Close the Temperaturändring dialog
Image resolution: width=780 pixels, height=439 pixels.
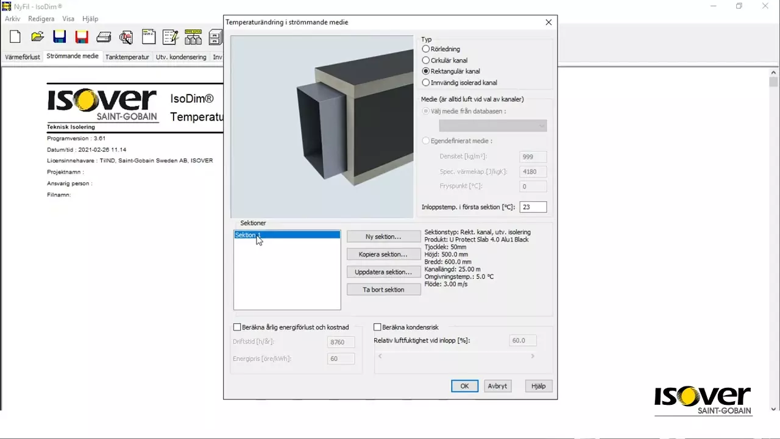tap(548, 23)
